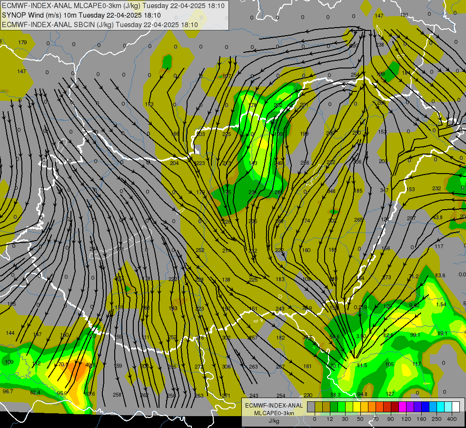466x428 pixels.
Task: Click map value 82.8
Action: point(388,335)
